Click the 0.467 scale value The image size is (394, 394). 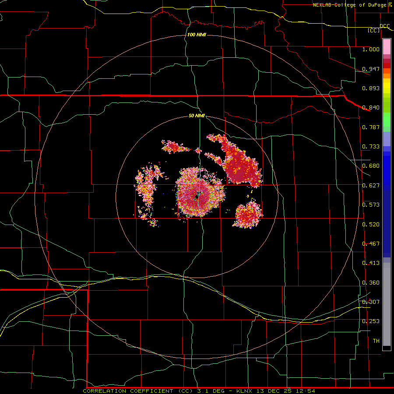371,244
